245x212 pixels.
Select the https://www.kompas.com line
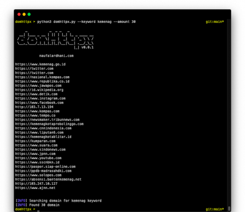(x=37, y=111)
